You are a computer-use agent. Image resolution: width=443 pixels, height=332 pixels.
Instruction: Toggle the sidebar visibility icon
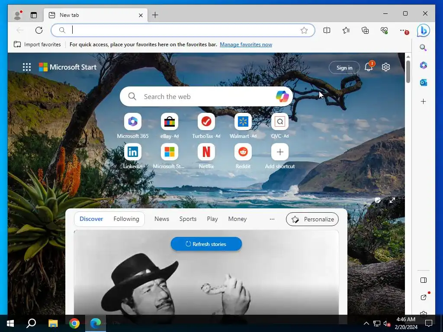424,280
